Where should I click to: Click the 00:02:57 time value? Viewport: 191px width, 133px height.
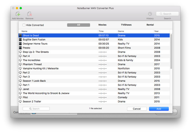point(104,39)
